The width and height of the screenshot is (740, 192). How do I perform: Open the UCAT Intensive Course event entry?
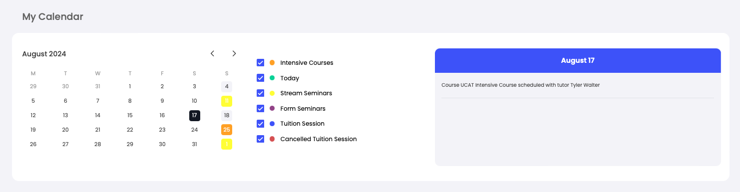520,85
